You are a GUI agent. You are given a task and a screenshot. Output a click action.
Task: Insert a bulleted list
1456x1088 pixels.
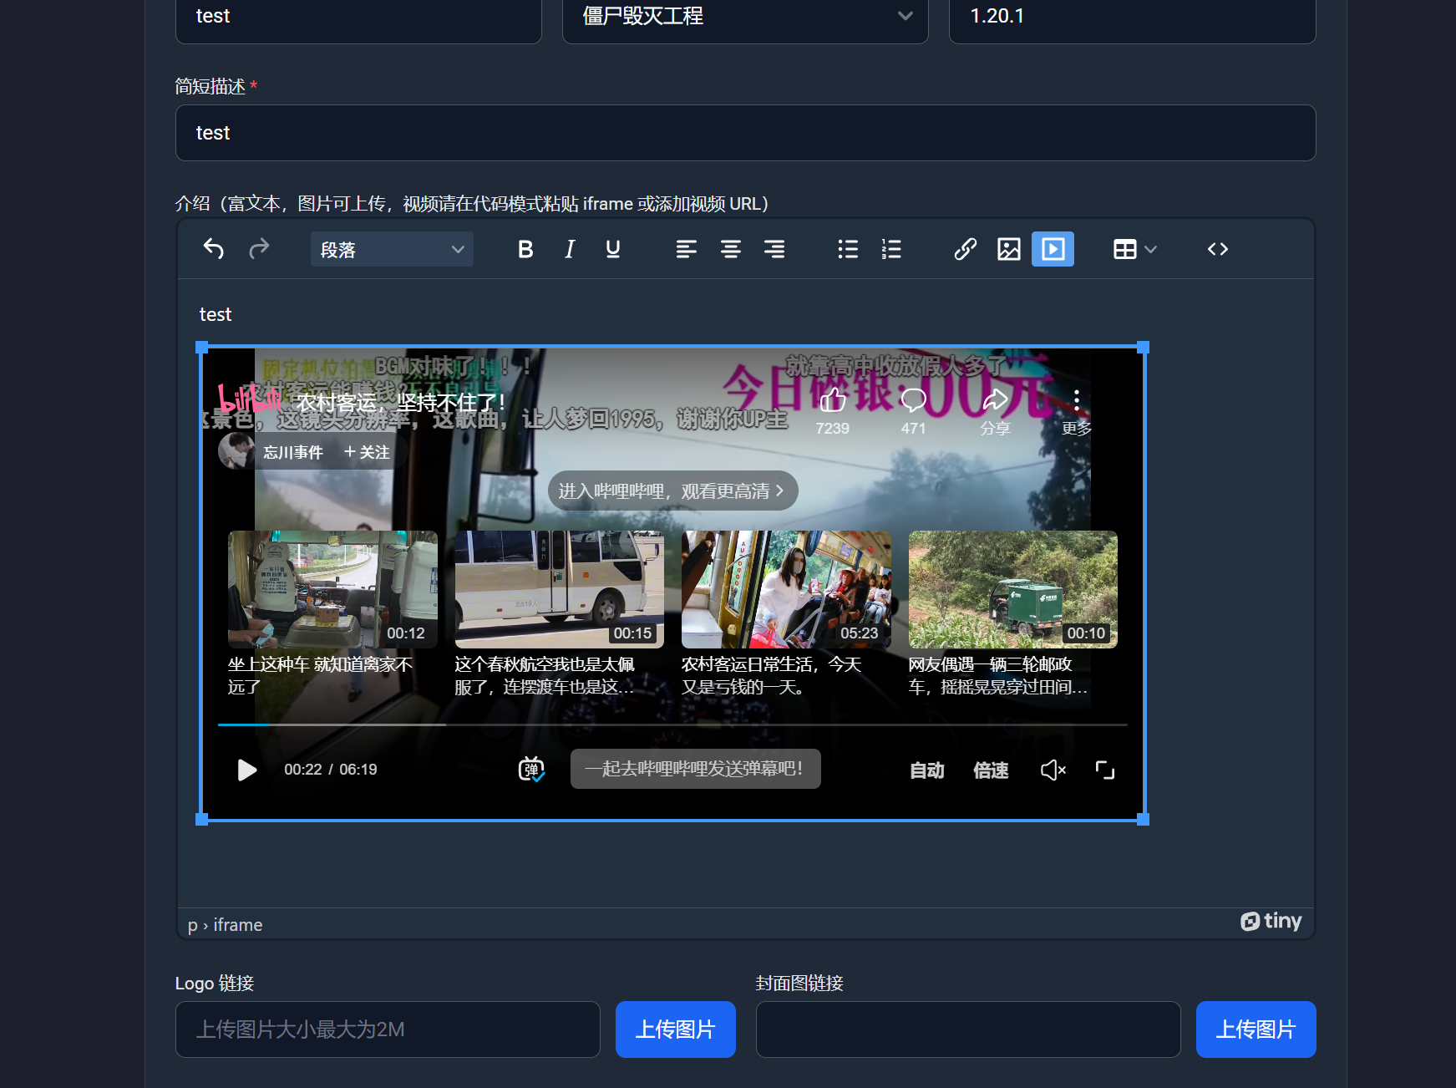click(847, 249)
